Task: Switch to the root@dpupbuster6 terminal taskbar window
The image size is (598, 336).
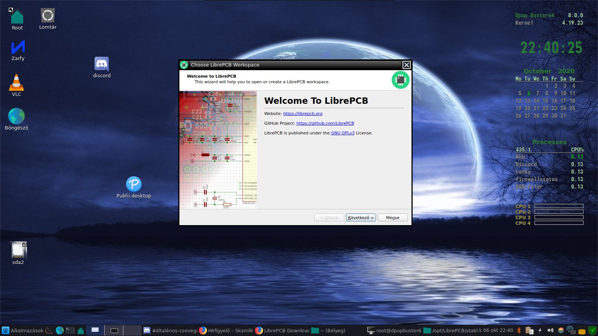Action: tap(394, 330)
